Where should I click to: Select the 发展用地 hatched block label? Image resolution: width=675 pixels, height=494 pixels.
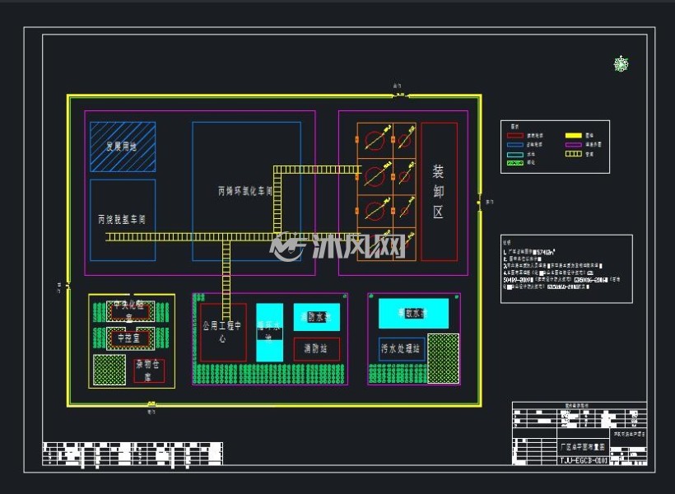[x=122, y=147]
